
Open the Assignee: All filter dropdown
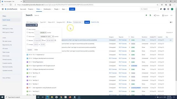[x=61, y=22]
